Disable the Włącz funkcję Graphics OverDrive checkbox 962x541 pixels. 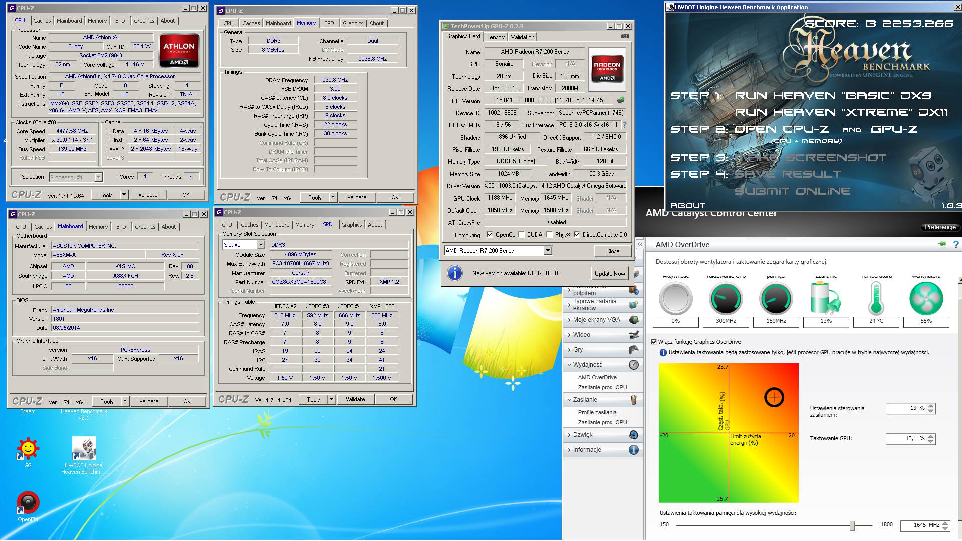point(653,342)
